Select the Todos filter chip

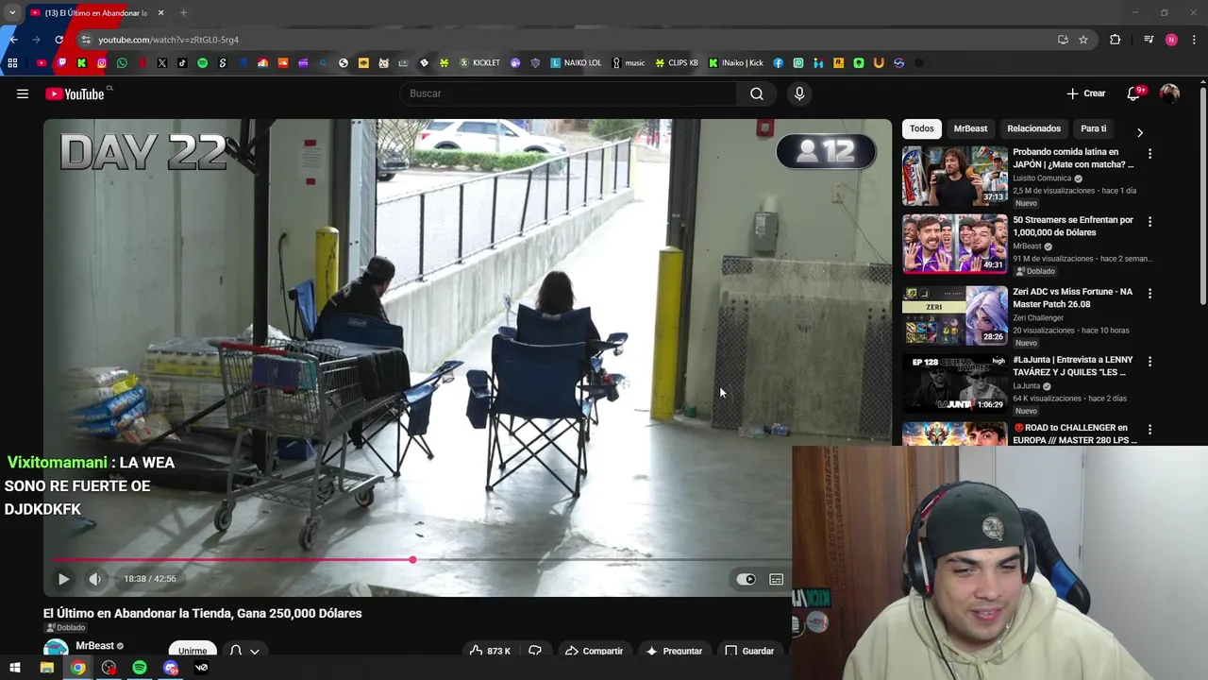pos(922,128)
